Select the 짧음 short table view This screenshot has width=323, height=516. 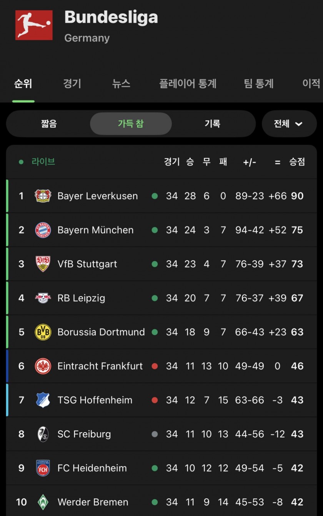coord(49,124)
